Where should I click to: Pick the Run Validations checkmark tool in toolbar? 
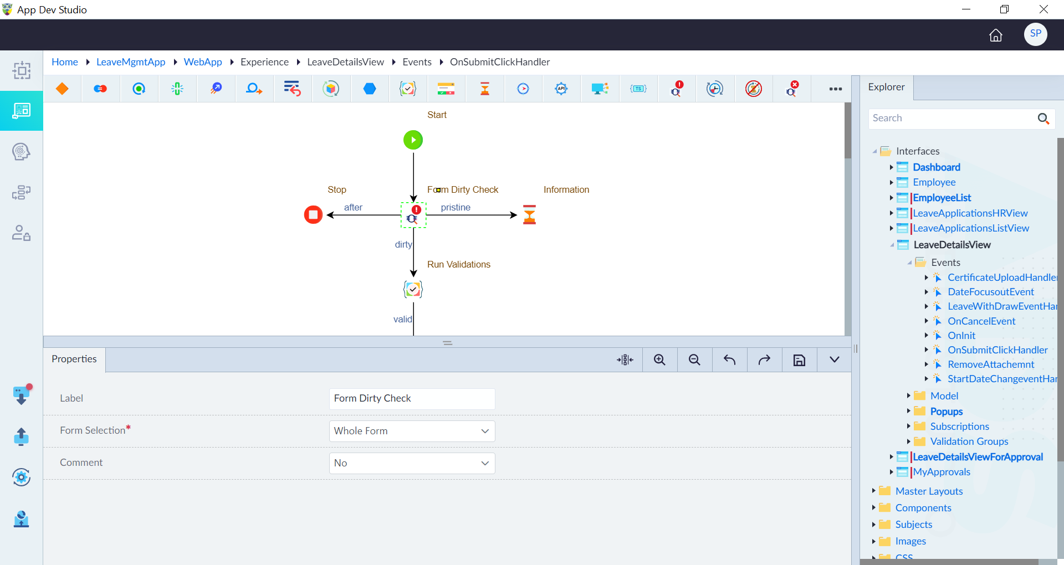408,89
